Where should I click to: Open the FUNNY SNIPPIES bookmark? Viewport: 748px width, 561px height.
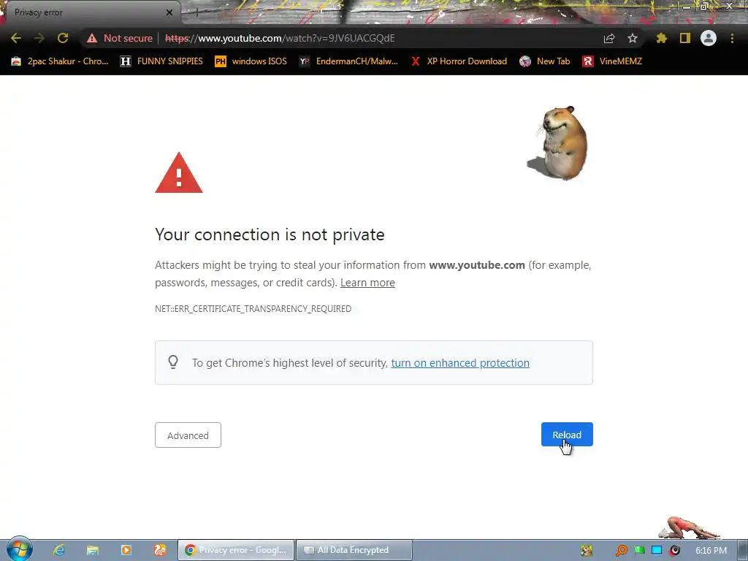(161, 61)
